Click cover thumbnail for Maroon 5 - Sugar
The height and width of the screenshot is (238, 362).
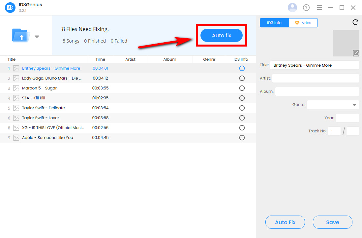(x=16, y=88)
